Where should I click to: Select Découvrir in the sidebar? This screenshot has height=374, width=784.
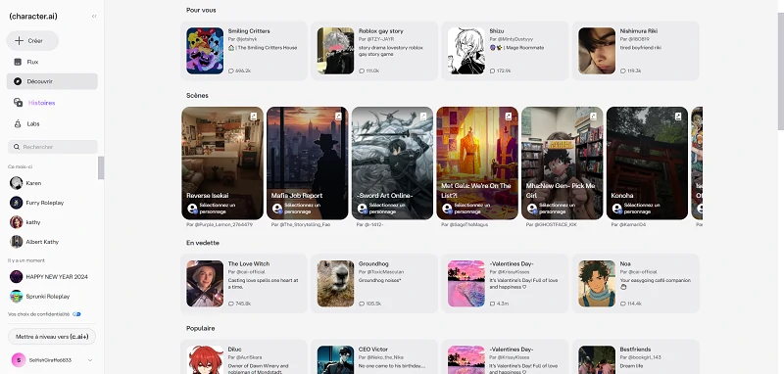click(x=52, y=81)
